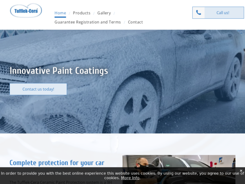Go to the Gallery page
Viewport: 245px width, 184px height.
pos(104,13)
